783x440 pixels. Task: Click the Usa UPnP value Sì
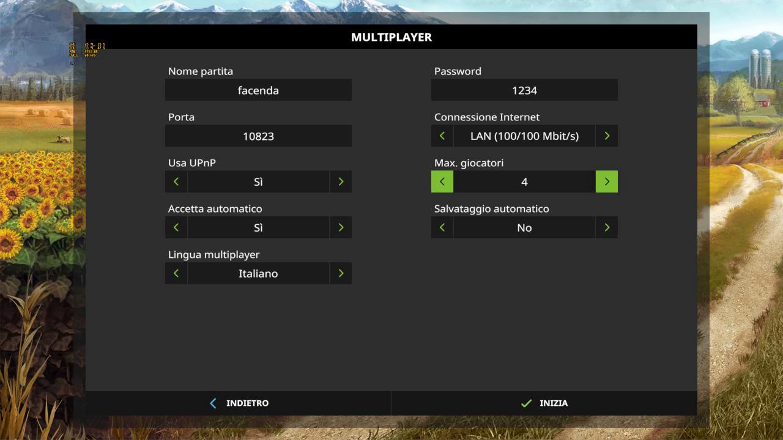click(258, 182)
